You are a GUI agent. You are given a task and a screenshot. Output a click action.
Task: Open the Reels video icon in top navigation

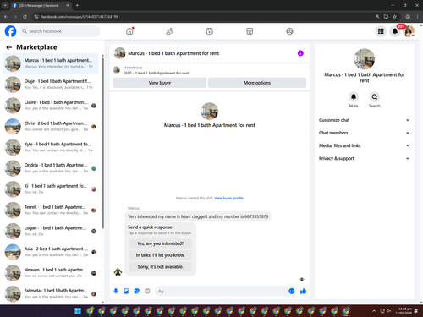pos(210,31)
